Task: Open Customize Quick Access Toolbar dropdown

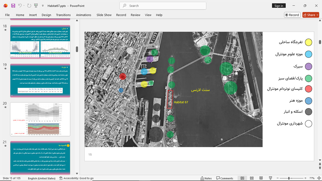Action: (x=43, y=6)
